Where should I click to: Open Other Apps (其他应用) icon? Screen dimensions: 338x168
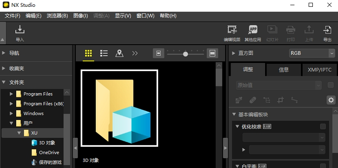(x=253, y=33)
